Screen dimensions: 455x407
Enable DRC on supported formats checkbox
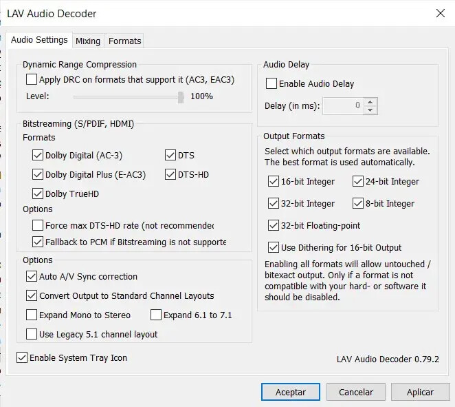click(32, 80)
